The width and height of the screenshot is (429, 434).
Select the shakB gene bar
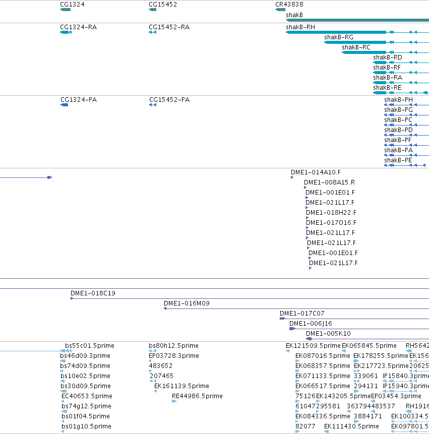pos(357,20)
